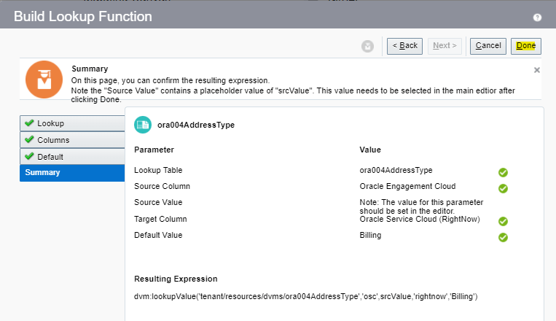Dismiss the Summary info banner

(x=537, y=70)
